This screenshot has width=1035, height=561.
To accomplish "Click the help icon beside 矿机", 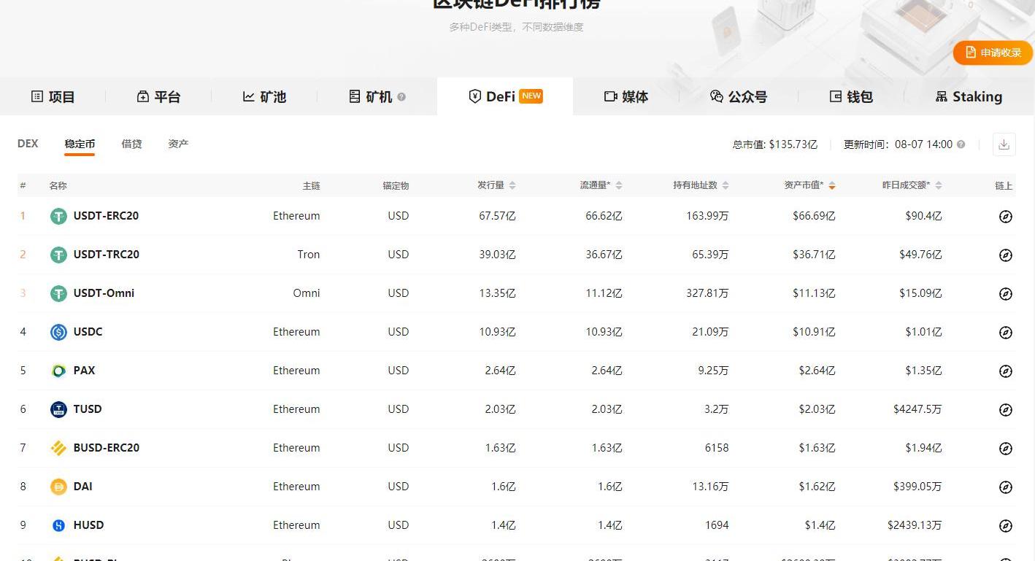I will point(401,97).
